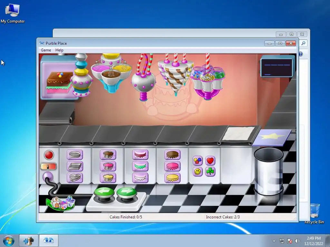
Task: Click the search magnifier in background window
Action: [303, 43]
